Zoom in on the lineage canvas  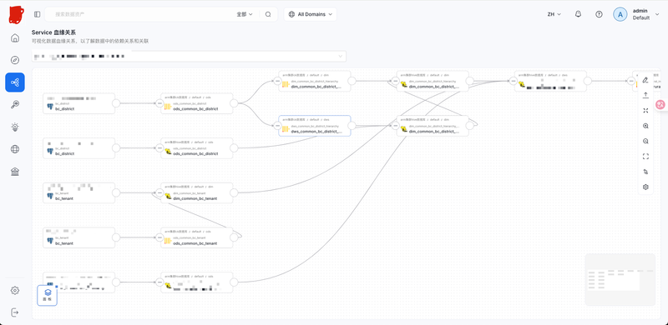pos(645,126)
